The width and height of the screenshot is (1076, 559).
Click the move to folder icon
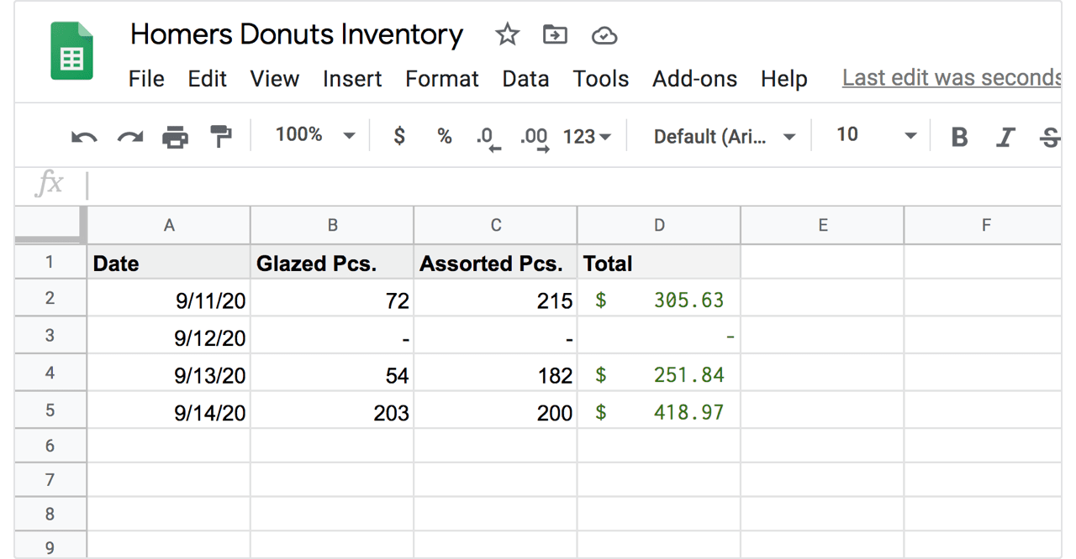555,34
